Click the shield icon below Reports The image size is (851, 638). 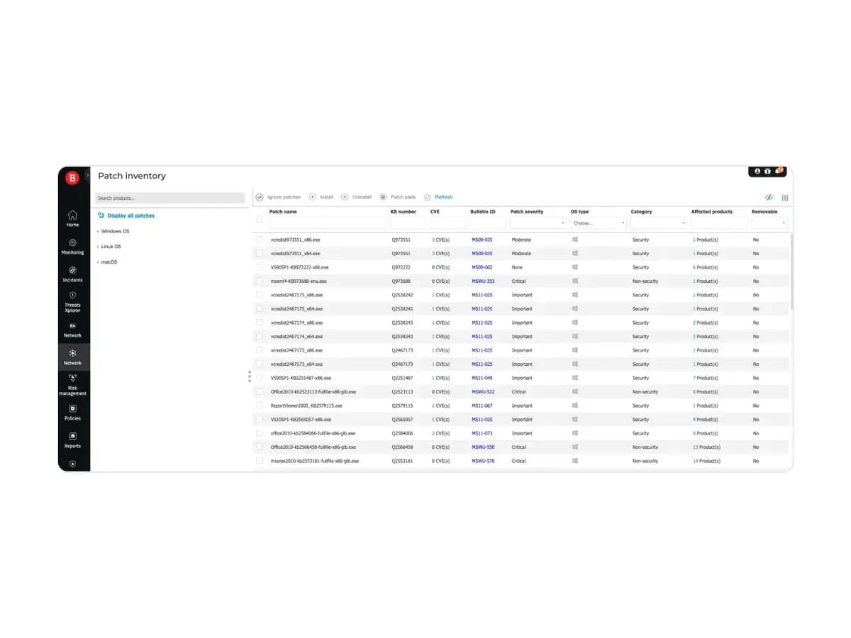click(72, 464)
